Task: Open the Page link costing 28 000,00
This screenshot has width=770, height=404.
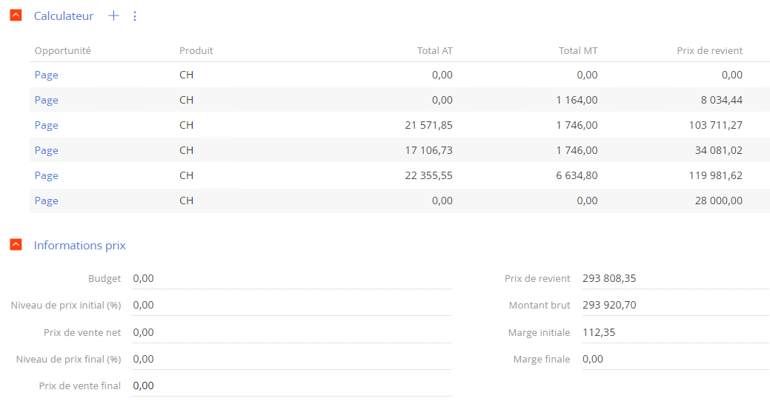Action: [x=46, y=201]
